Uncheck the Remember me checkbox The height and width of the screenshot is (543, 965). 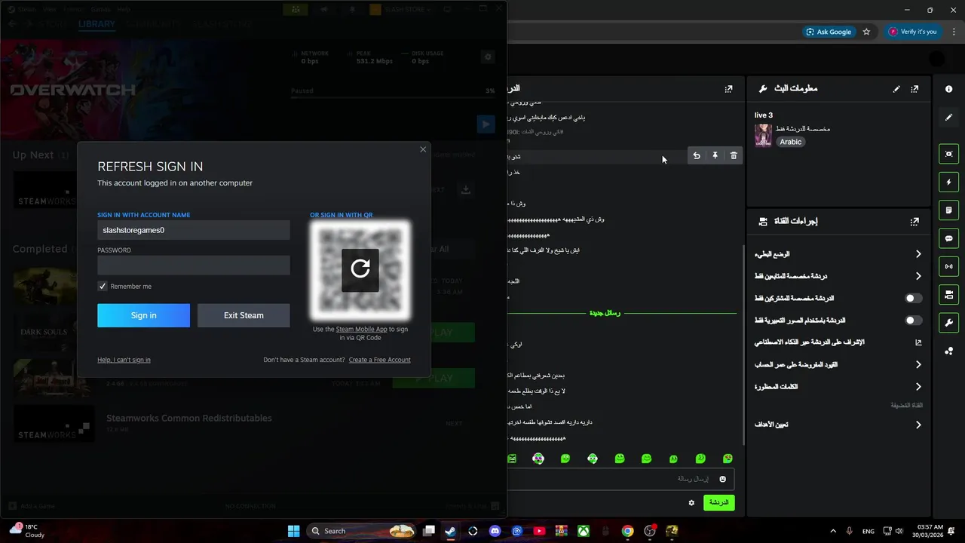tap(103, 287)
